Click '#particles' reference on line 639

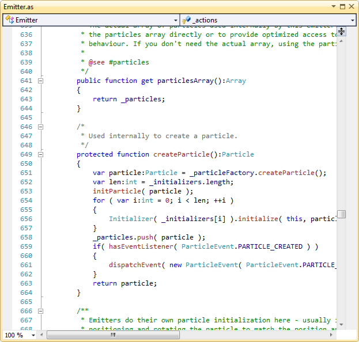click(x=129, y=62)
